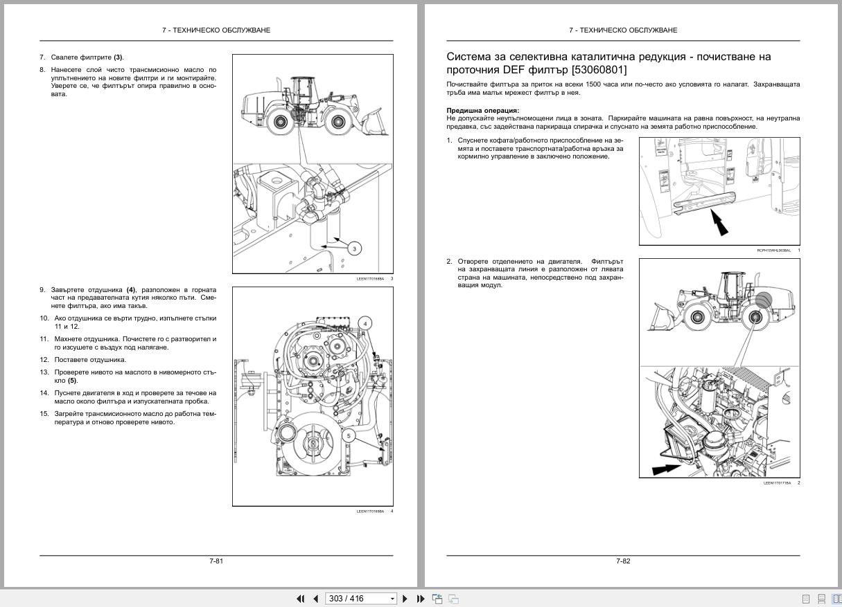Open the page number dropdown arrow
842x607 pixels.
393,599
